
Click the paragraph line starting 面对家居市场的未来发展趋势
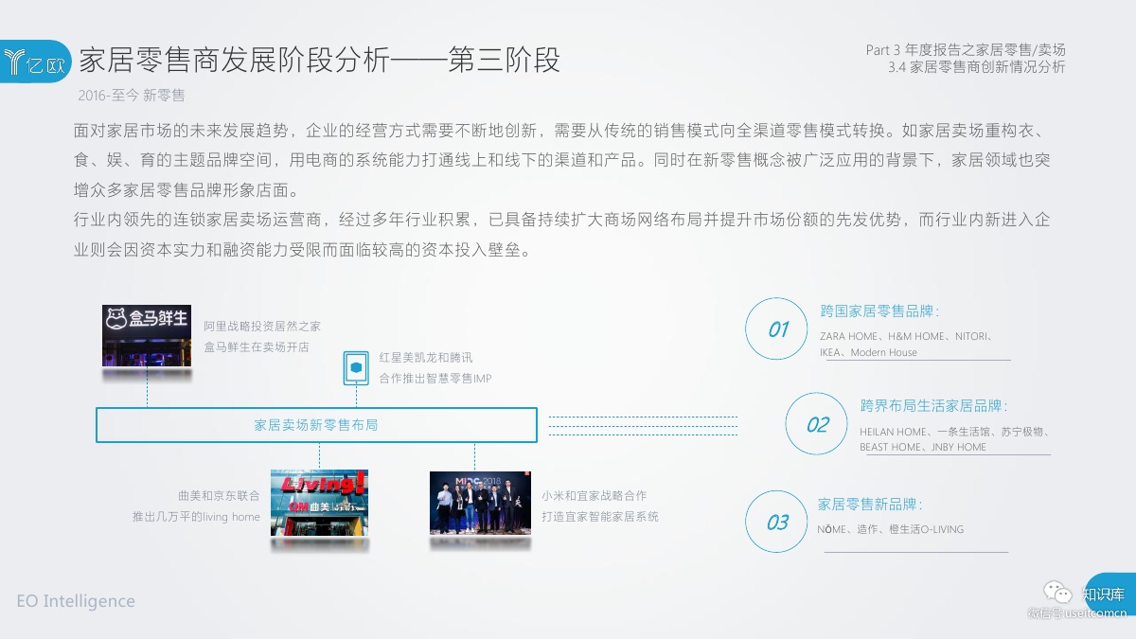click(x=562, y=131)
